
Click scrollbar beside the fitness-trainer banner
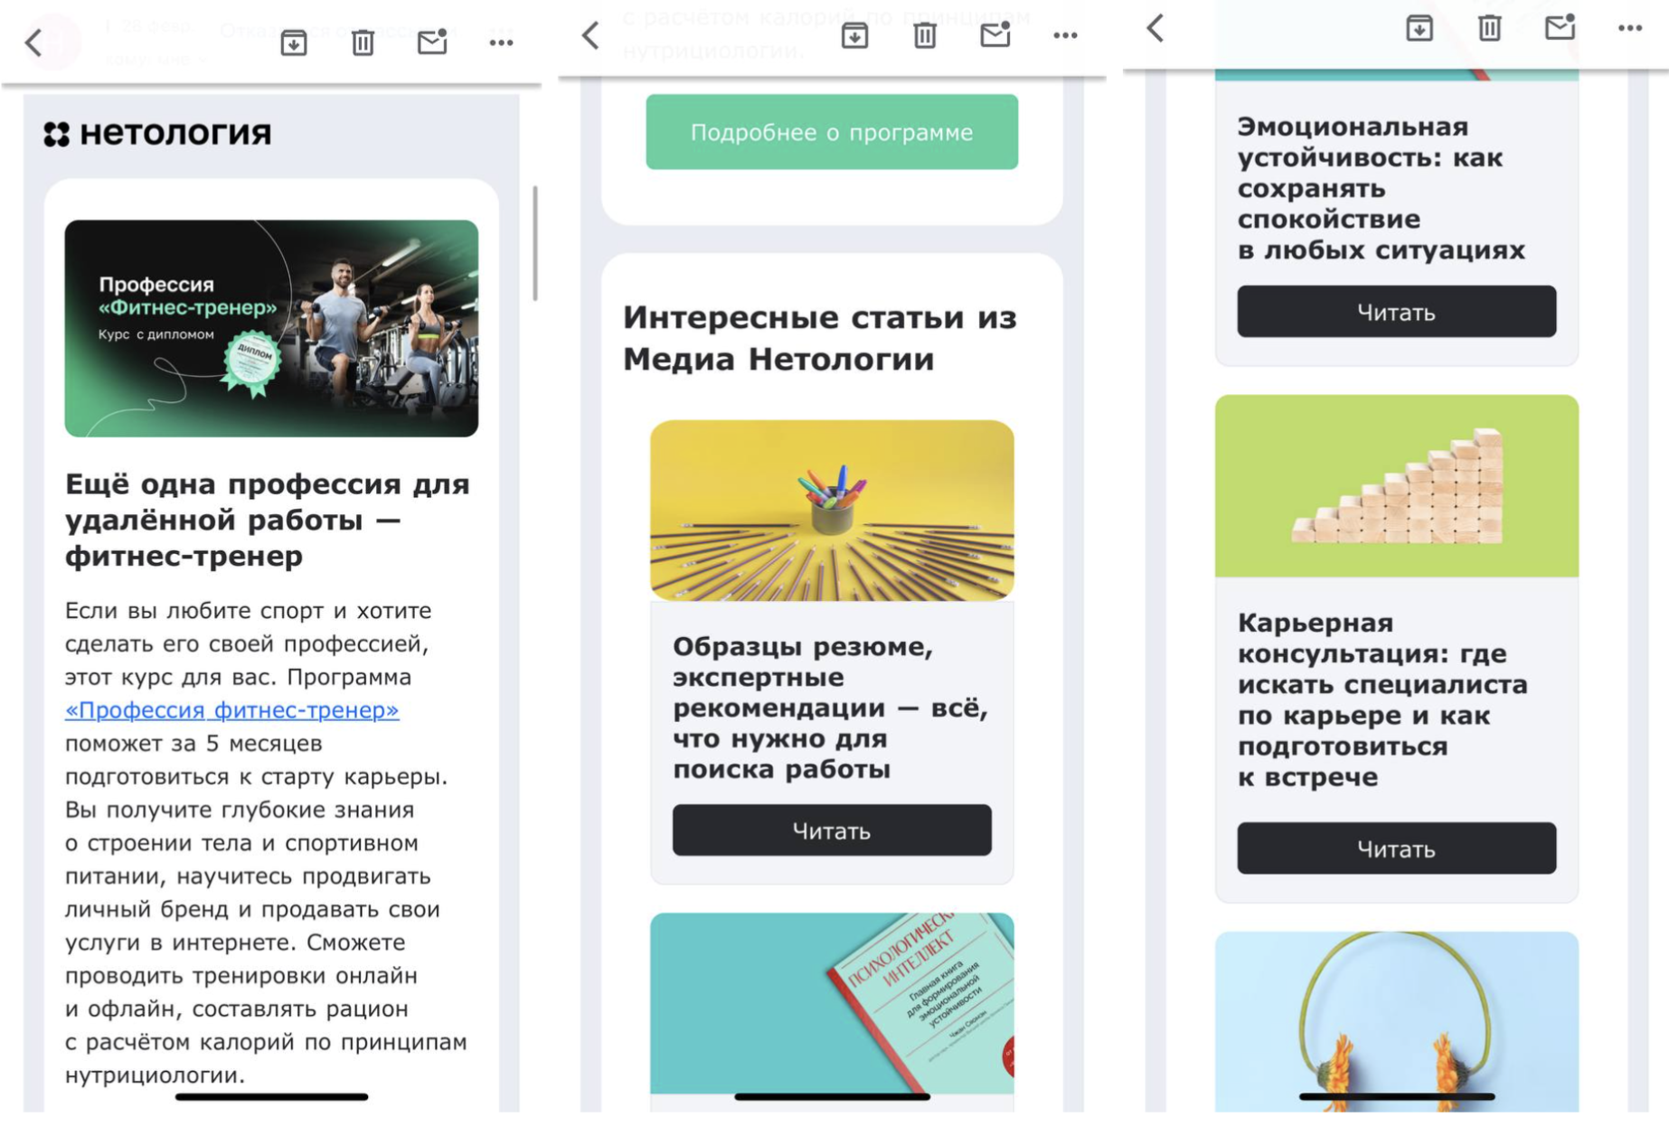pos(535,243)
